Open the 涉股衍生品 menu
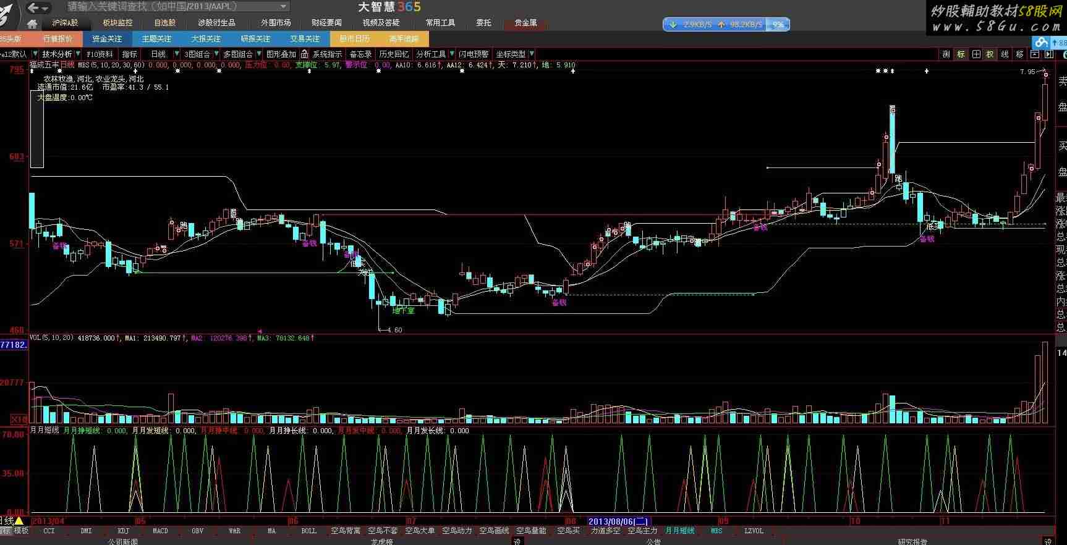The height and width of the screenshot is (545, 1067). (216, 23)
